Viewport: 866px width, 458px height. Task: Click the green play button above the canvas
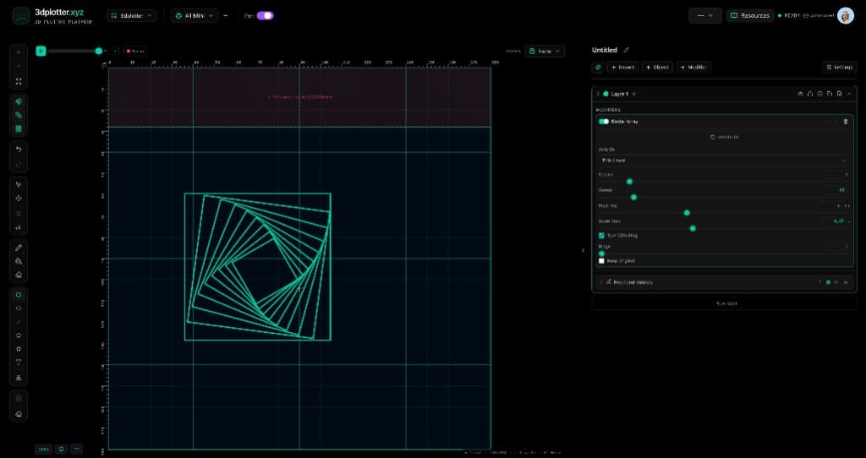tap(41, 51)
